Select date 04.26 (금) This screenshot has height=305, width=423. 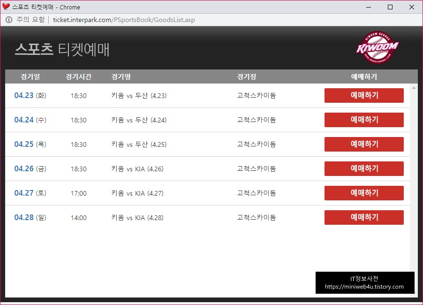30,169
